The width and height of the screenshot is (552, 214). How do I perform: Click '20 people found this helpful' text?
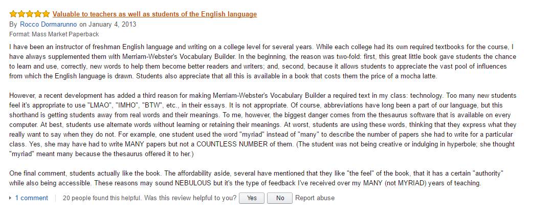coord(102,198)
